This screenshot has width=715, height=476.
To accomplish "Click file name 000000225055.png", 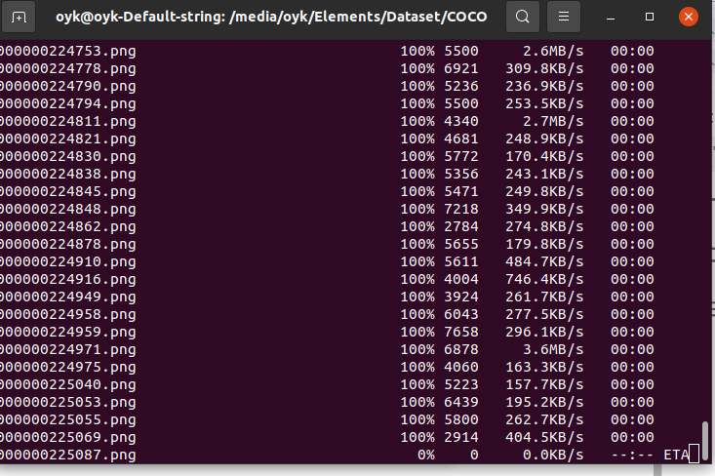I will coord(68,420).
